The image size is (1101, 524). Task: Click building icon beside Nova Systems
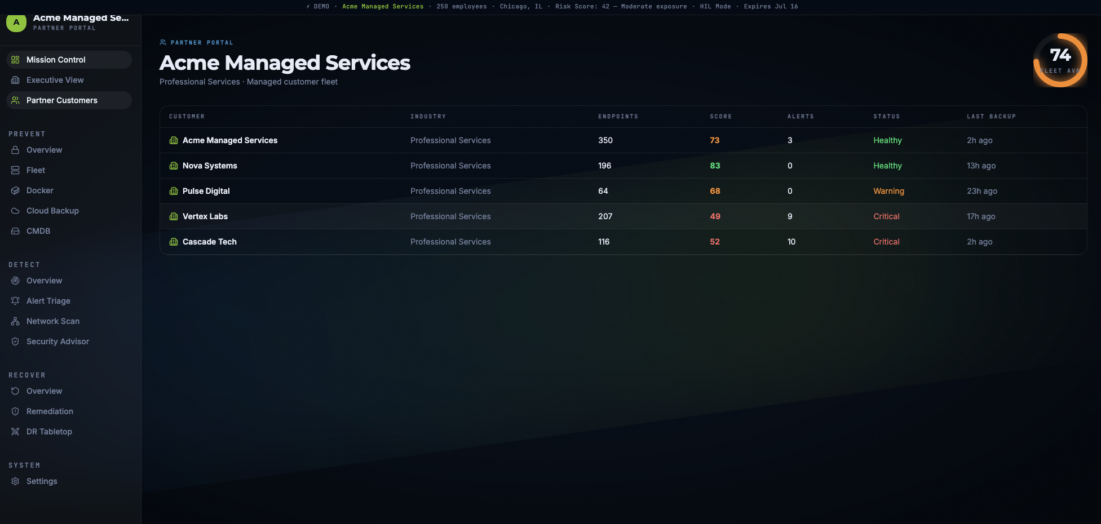point(174,166)
